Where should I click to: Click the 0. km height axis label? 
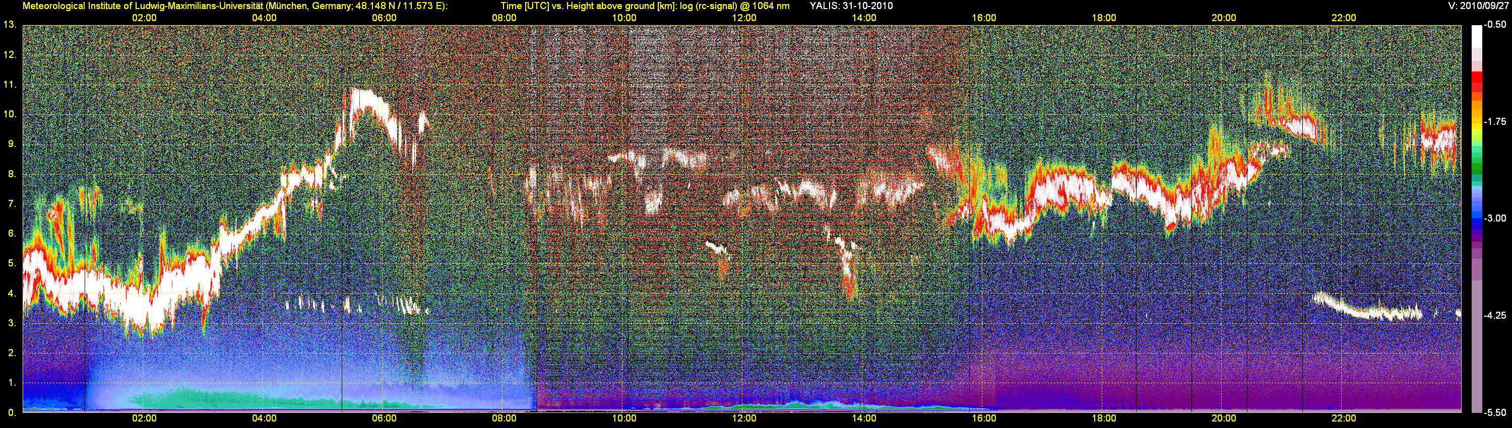12,413
